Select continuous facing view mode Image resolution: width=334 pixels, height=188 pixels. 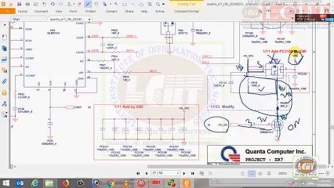click(269, 173)
